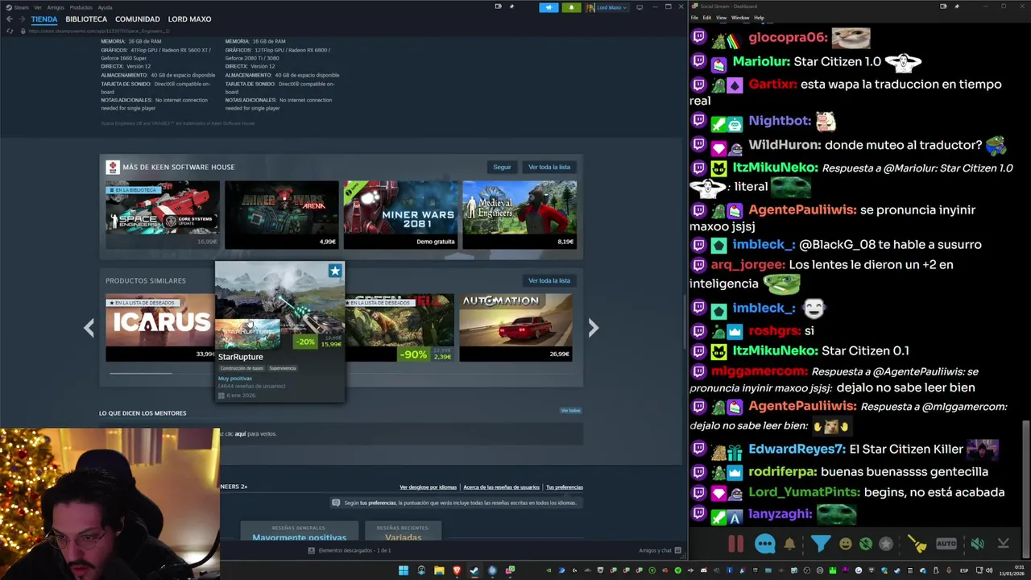1031x580 pixels.
Task: Open the blue chat bubble icon in Social Stream
Action: pyautogui.click(x=765, y=544)
